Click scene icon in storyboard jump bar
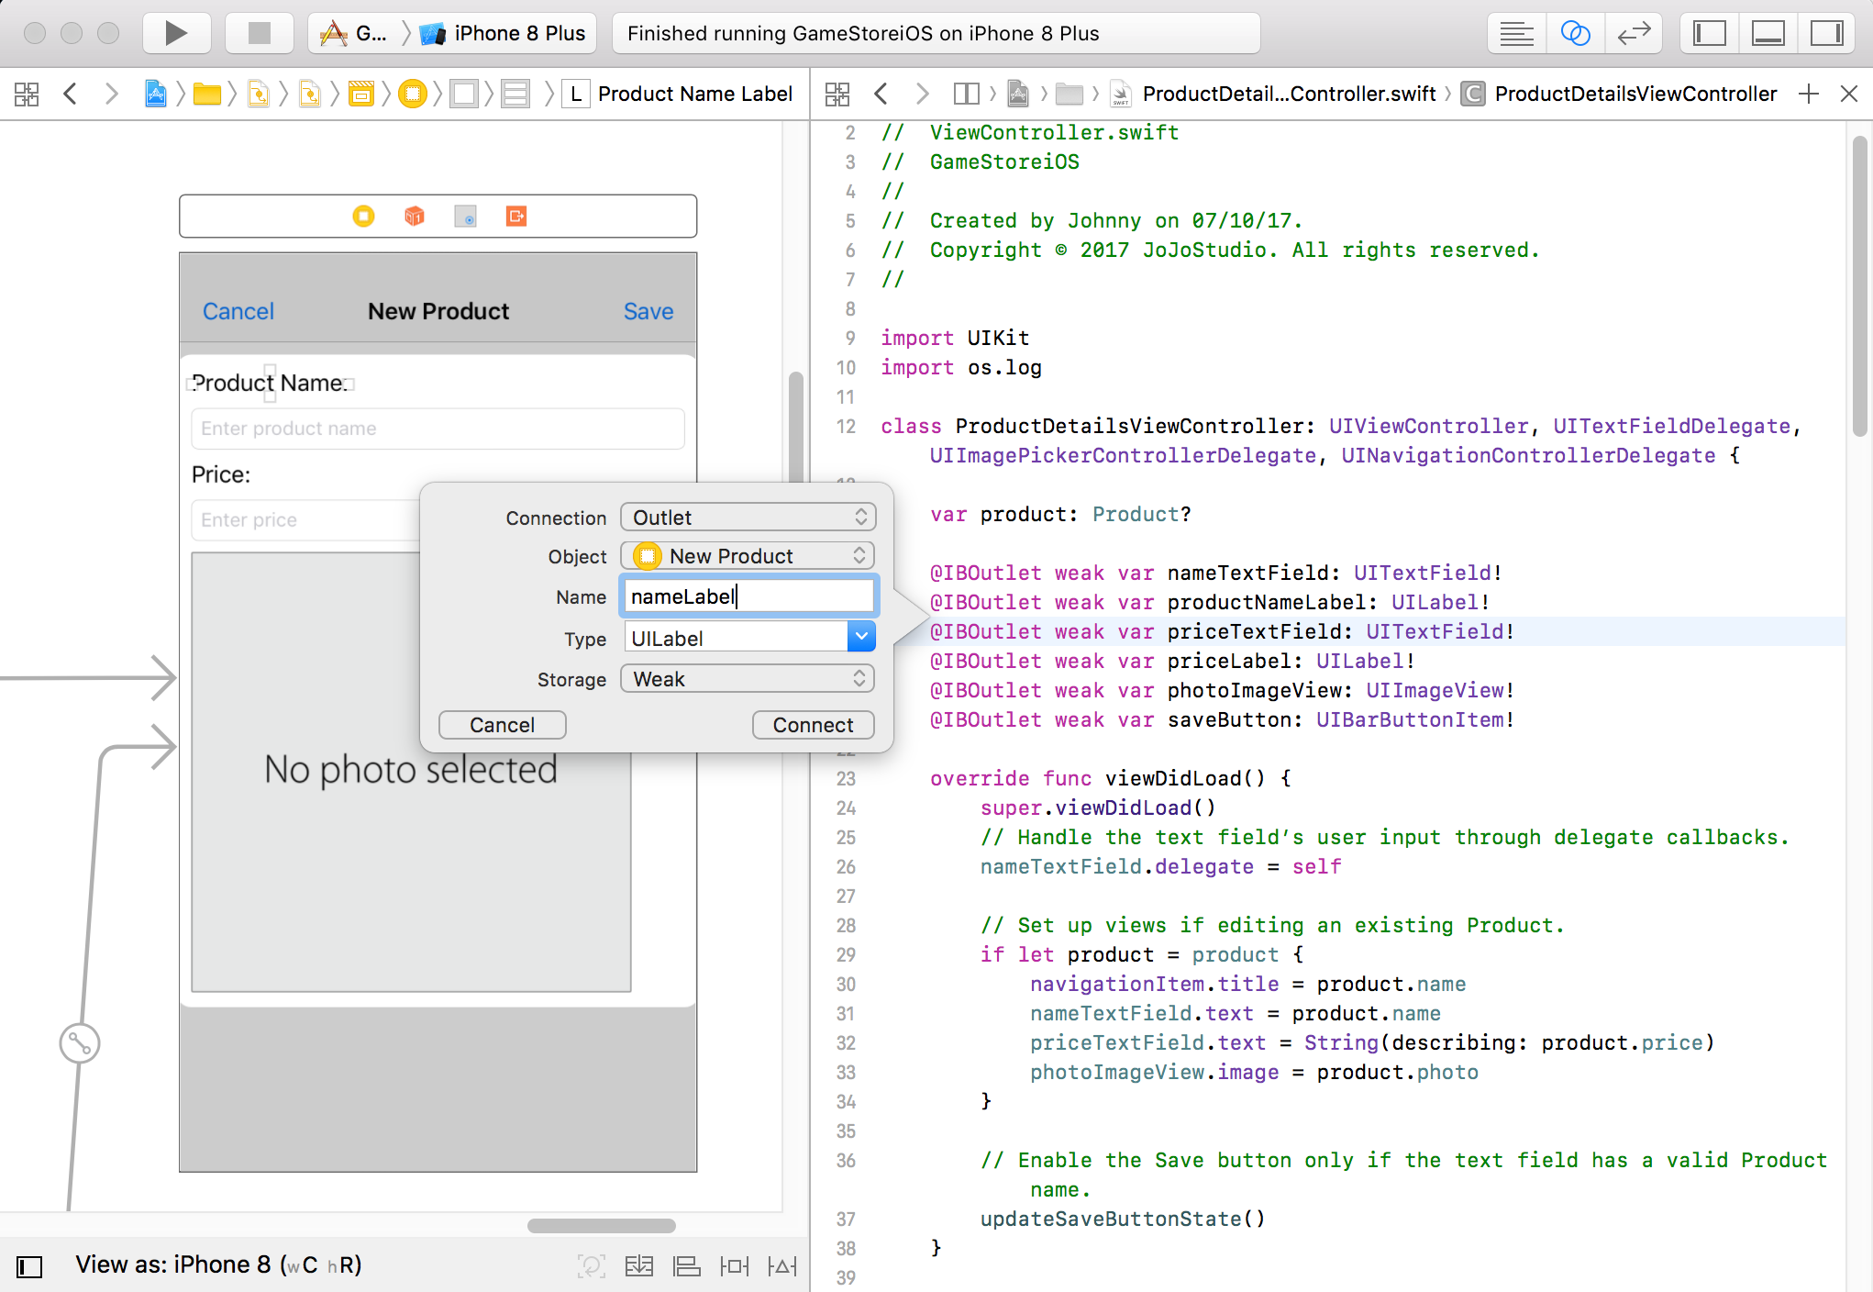This screenshot has width=1873, height=1292. [x=361, y=94]
